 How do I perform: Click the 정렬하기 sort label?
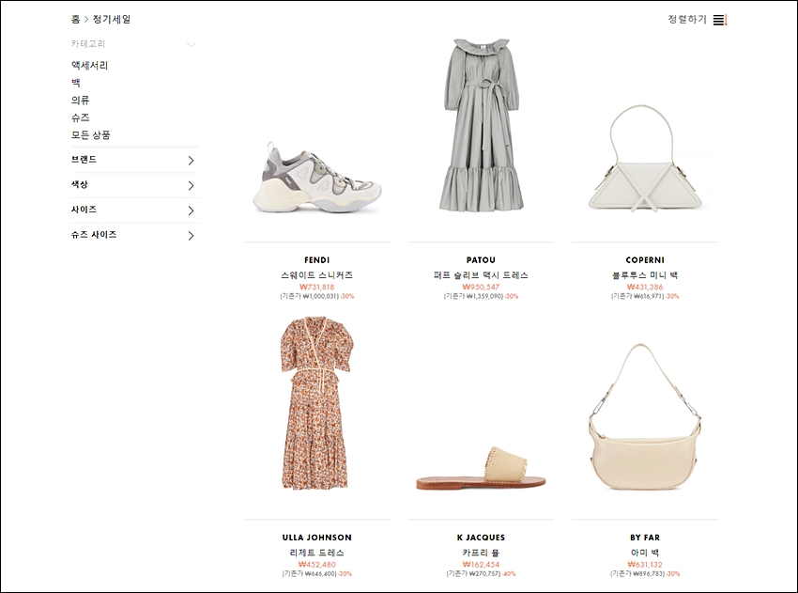click(x=687, y=20)
